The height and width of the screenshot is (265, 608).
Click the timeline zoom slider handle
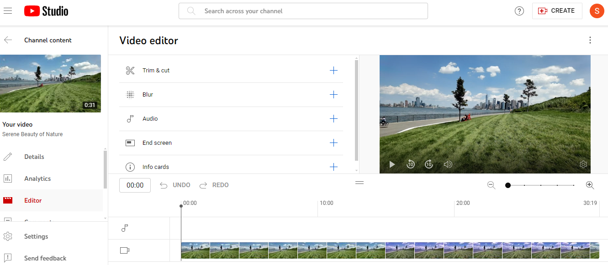point(508,185)
